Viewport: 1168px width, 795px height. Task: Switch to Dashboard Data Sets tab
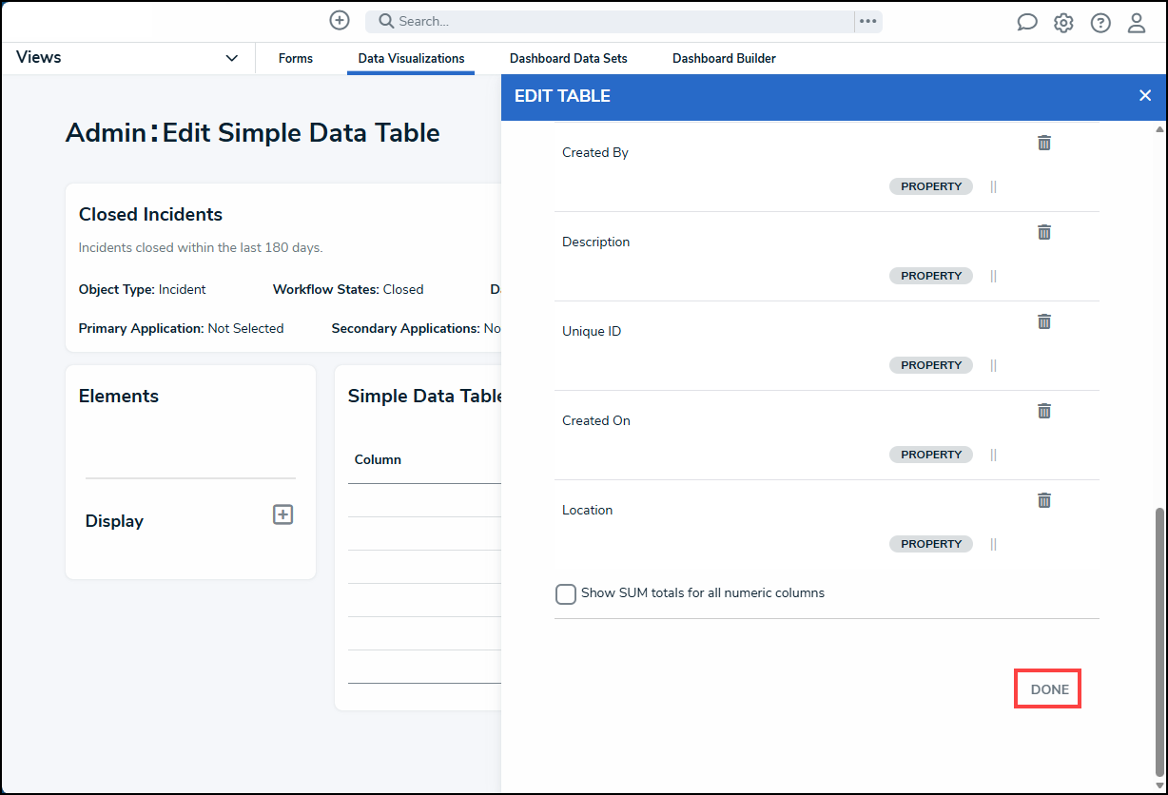click(569, 59)
